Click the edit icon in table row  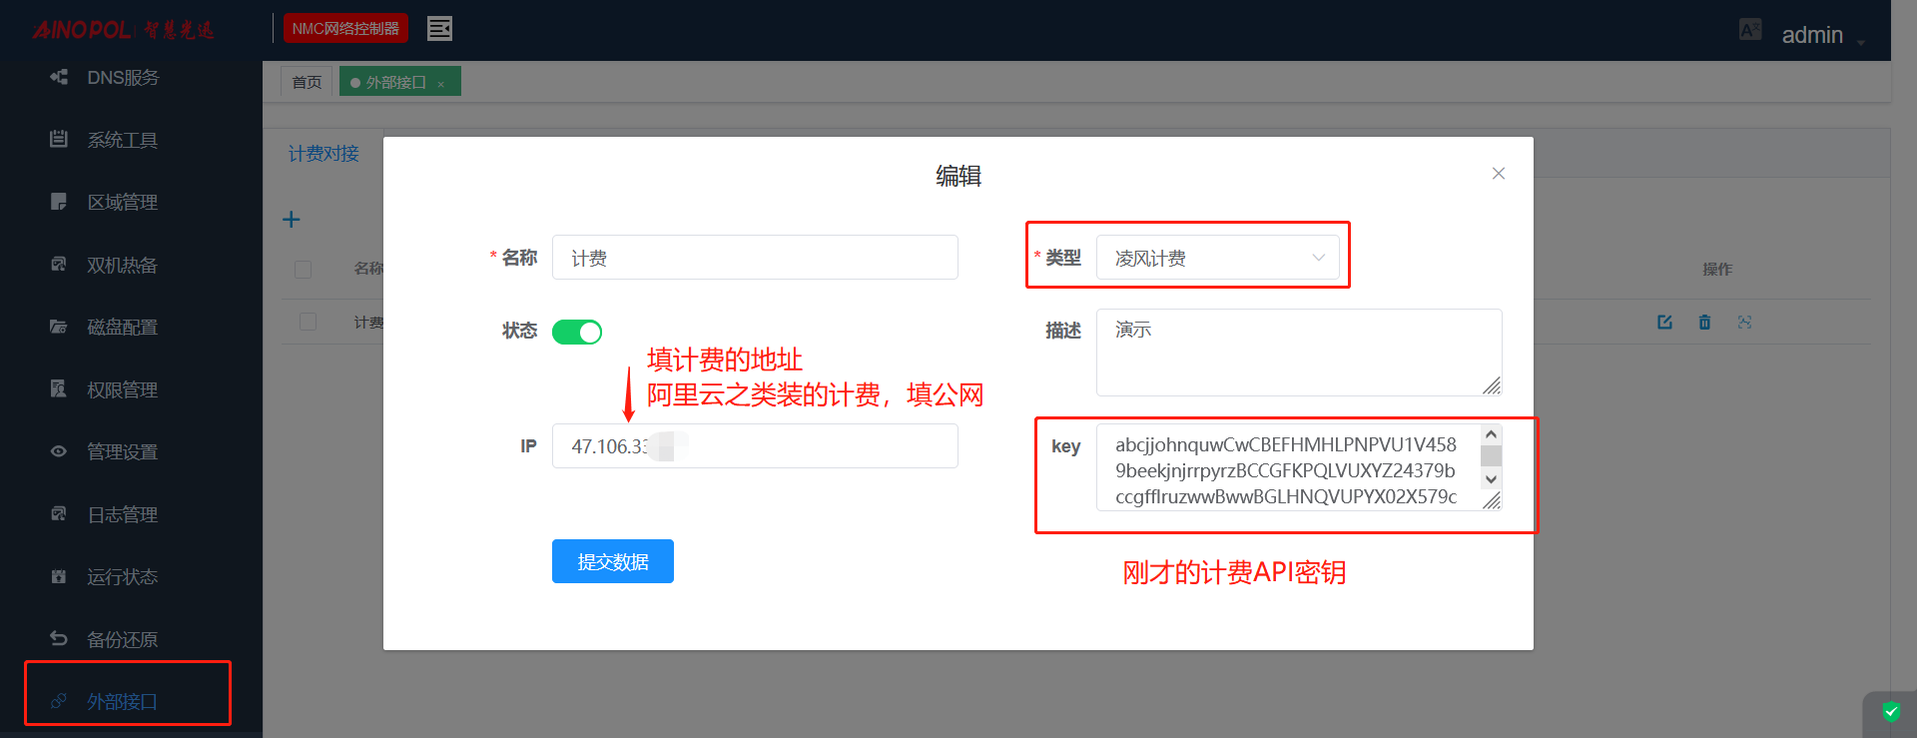pos(1664,322)
